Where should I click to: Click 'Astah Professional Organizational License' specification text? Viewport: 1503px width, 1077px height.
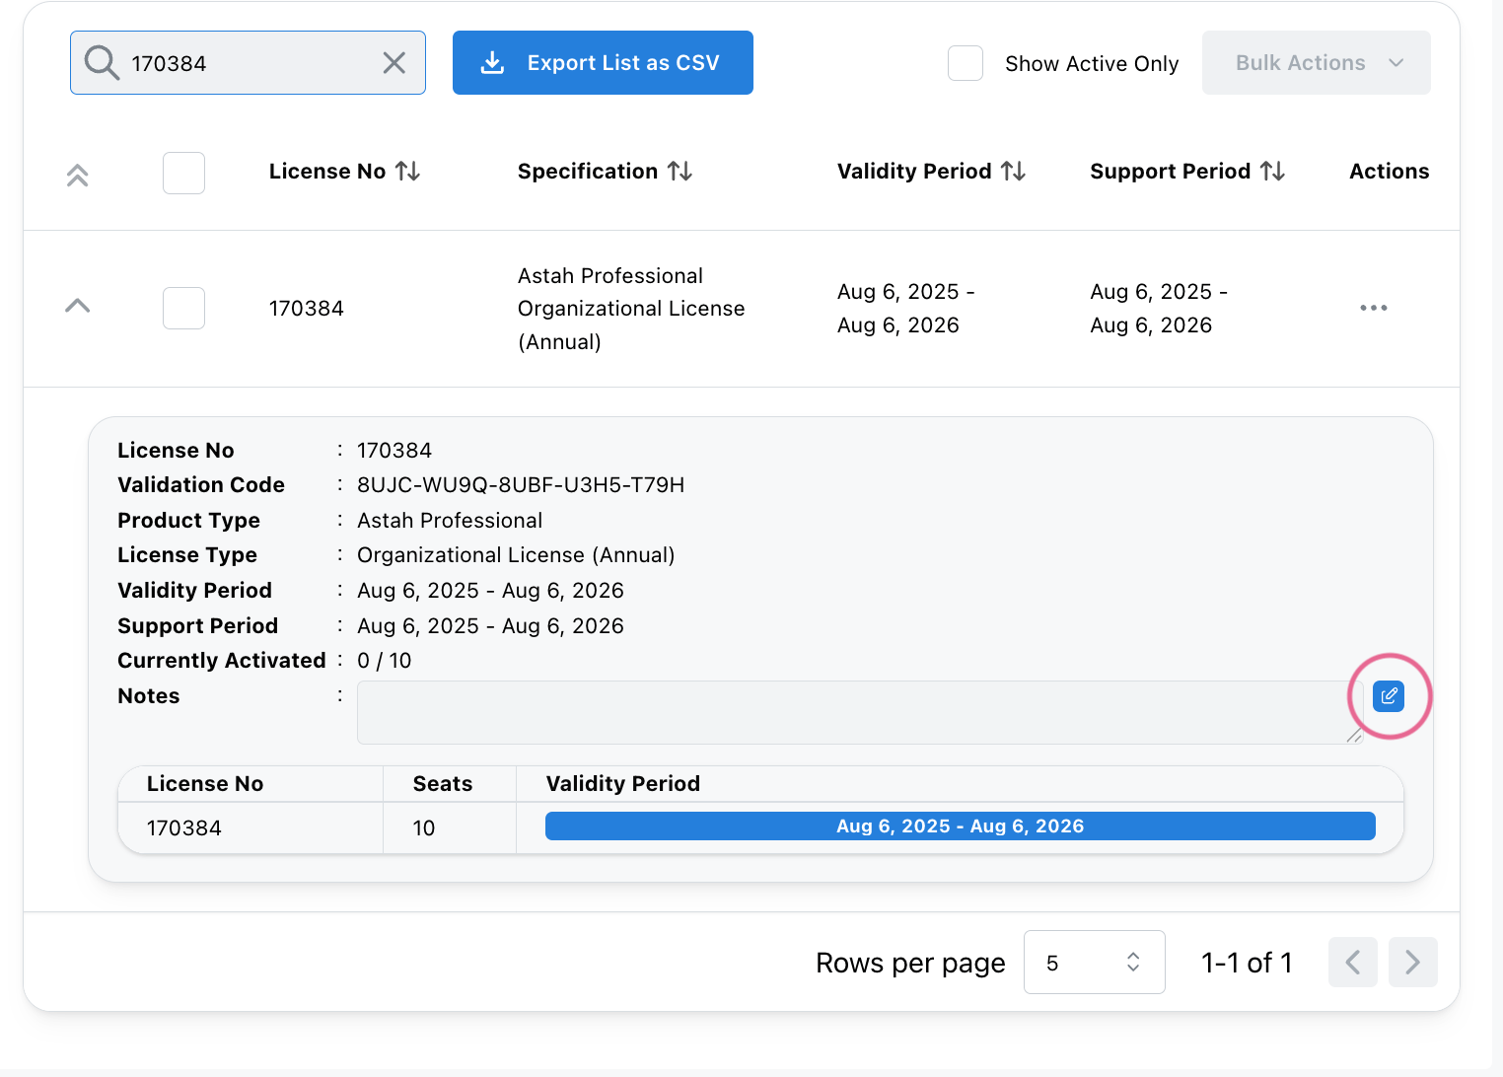coord(631,309)
